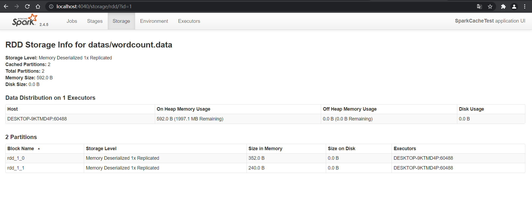Reload the current page
The image size is (532, 208).
[x=27, y=6]
